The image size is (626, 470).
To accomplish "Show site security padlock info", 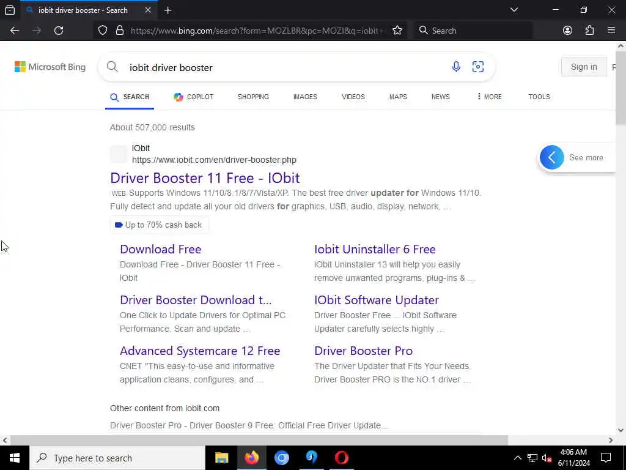I will (x=119, y=31).
